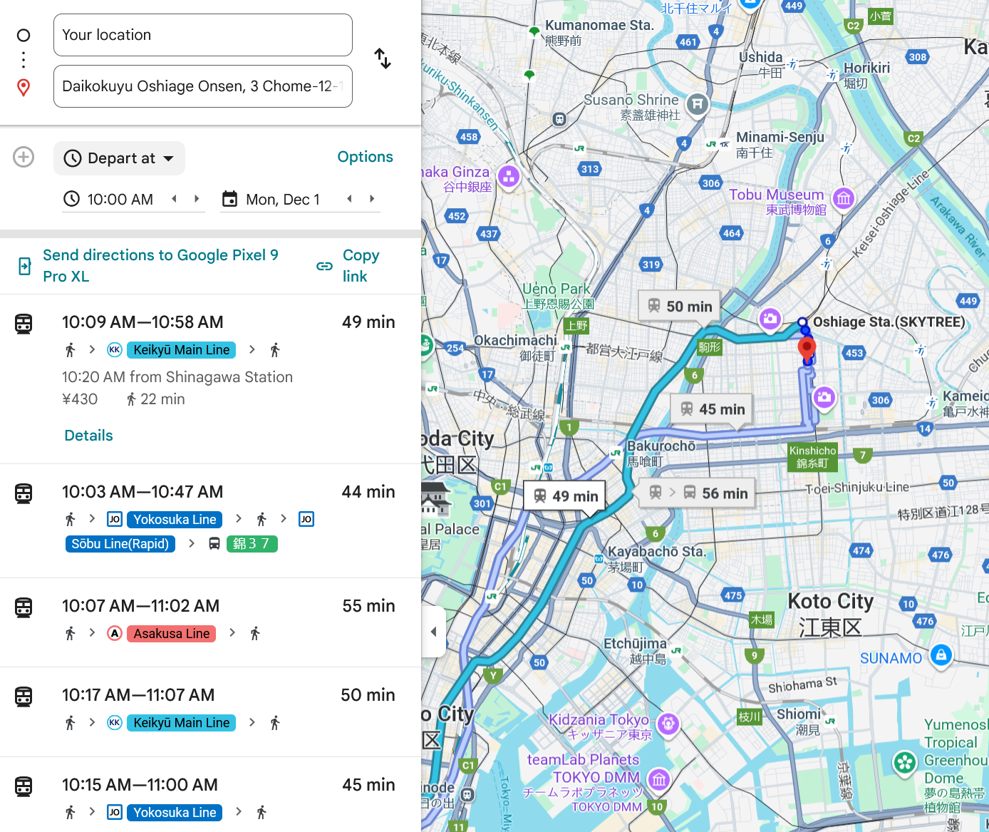Select the 10:17 AM—11:07 AM route
This screenshot has width=989, height=832.
point(210,712)
